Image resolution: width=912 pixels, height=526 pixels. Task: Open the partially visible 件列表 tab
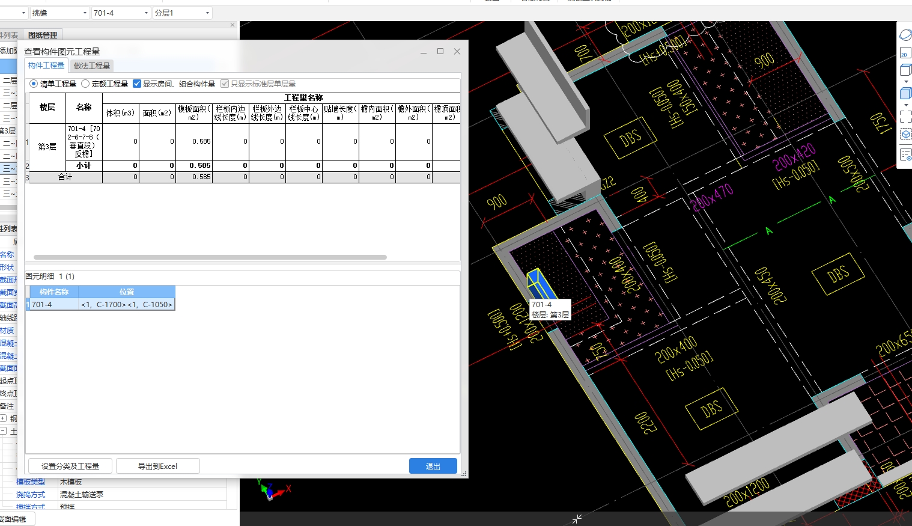pos(10,35)
